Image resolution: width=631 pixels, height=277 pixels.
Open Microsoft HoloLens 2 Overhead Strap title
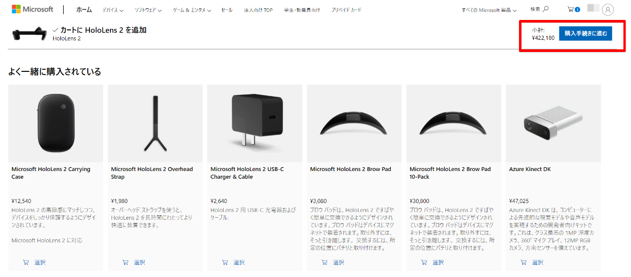pos(152,173)
